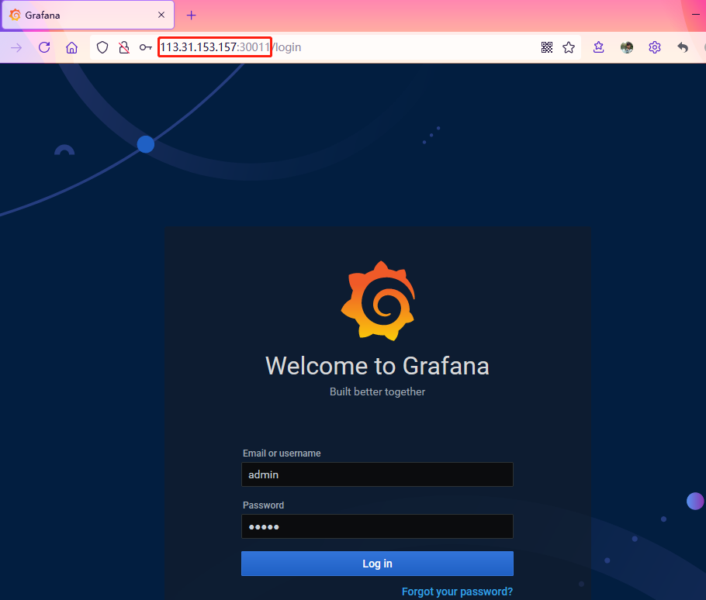
Task: Reload the Grafana login page
Action: [44, 47]
